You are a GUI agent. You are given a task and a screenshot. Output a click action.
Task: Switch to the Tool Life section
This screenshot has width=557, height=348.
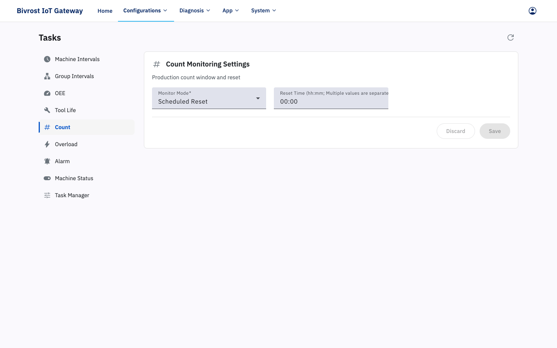pyautogui.click(x=87, y=110)
